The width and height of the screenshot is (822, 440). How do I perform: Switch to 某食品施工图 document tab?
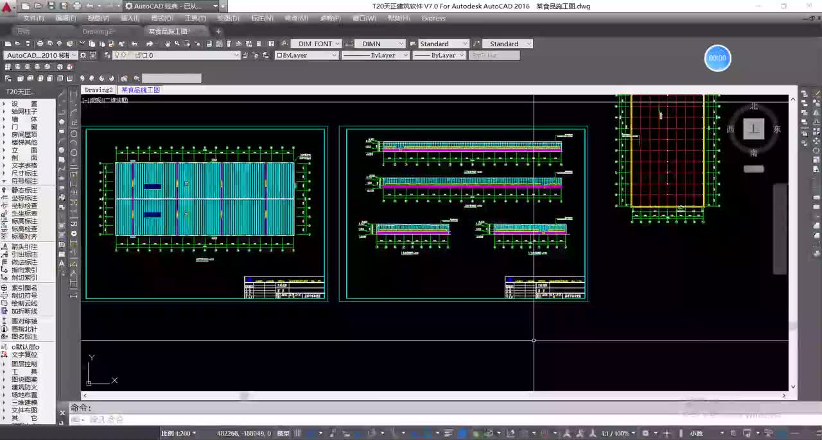(x=141, y=90)
